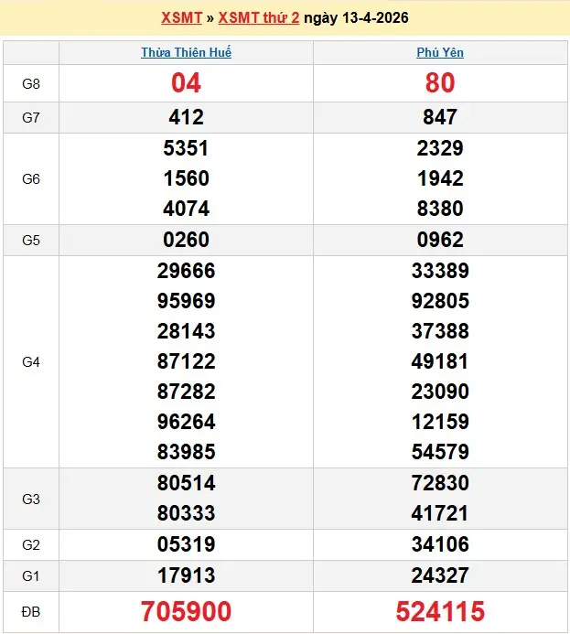Click the 'XSMT thứ 2' link
570x634 pixels.
[259, 17]
